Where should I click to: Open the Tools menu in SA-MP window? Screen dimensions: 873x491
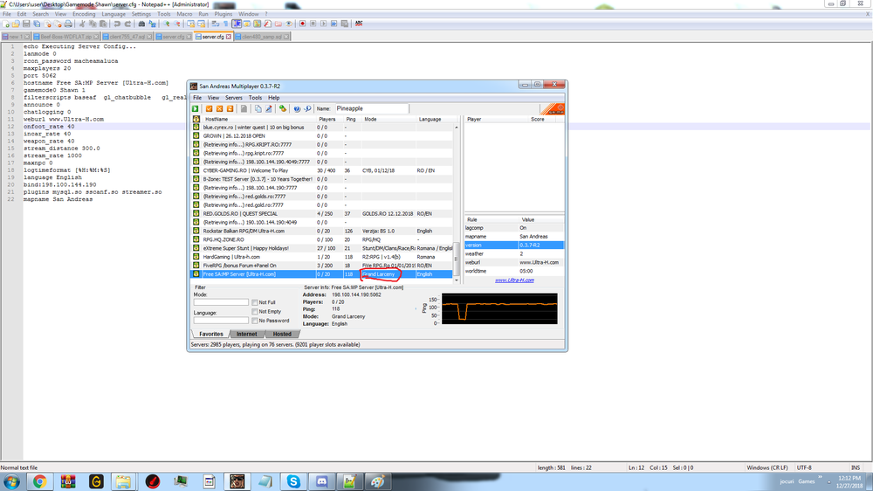tap(255, 98)
